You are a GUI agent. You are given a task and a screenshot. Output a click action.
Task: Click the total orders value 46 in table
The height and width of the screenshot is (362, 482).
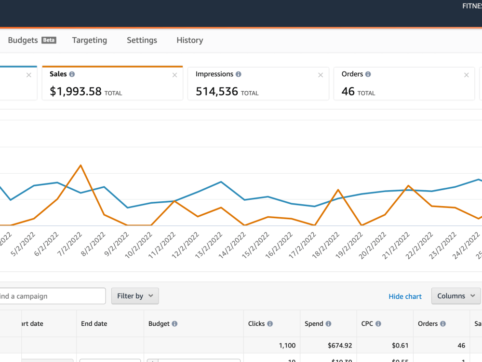click(x=461, y=346)
